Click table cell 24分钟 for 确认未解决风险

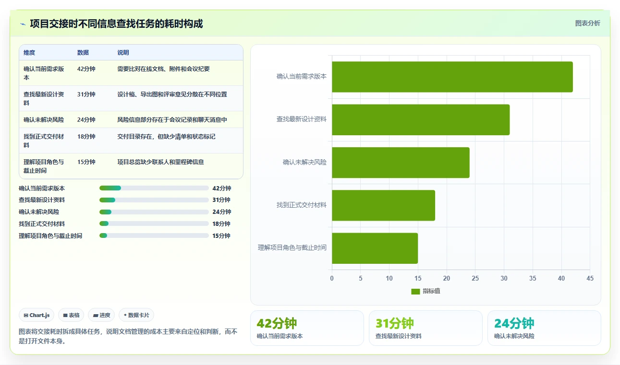tap(86, 120)
